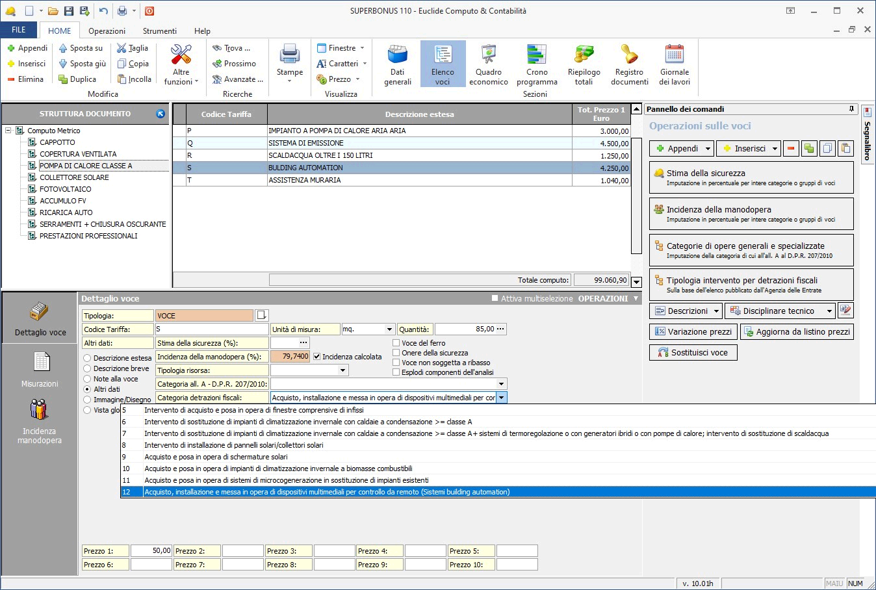Open the Registro documenti section

pyautogui.click(x=629, y=64)
